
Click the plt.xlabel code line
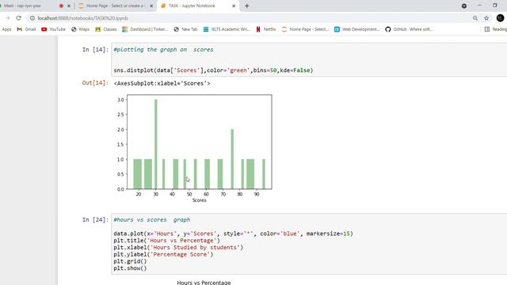pos(178,248)
